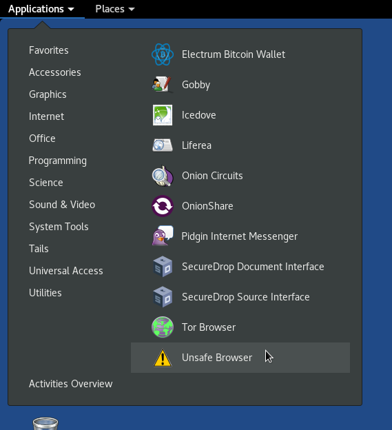Click the Icedove mail stamp icon
The image size is (392, 430).
[x=163, y=115]
